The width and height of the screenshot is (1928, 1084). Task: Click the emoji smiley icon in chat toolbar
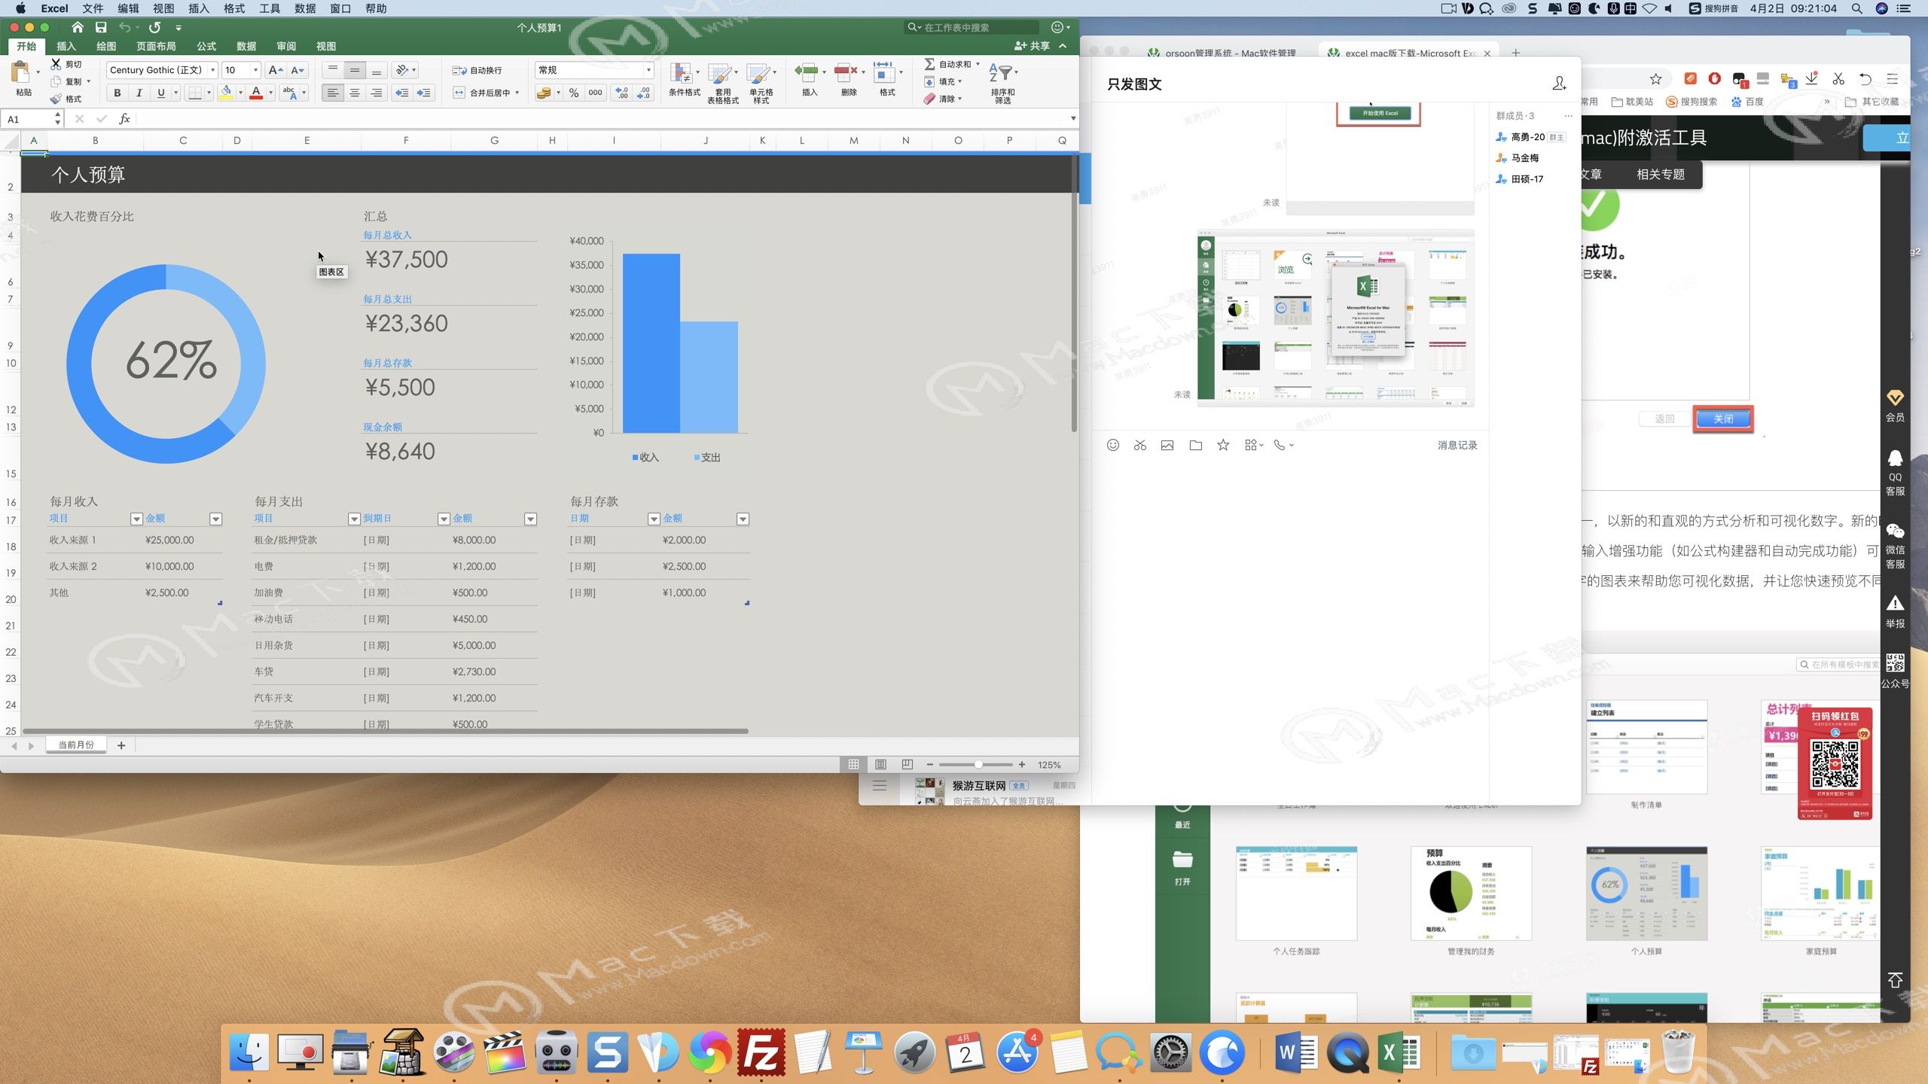coord(1113,445)
